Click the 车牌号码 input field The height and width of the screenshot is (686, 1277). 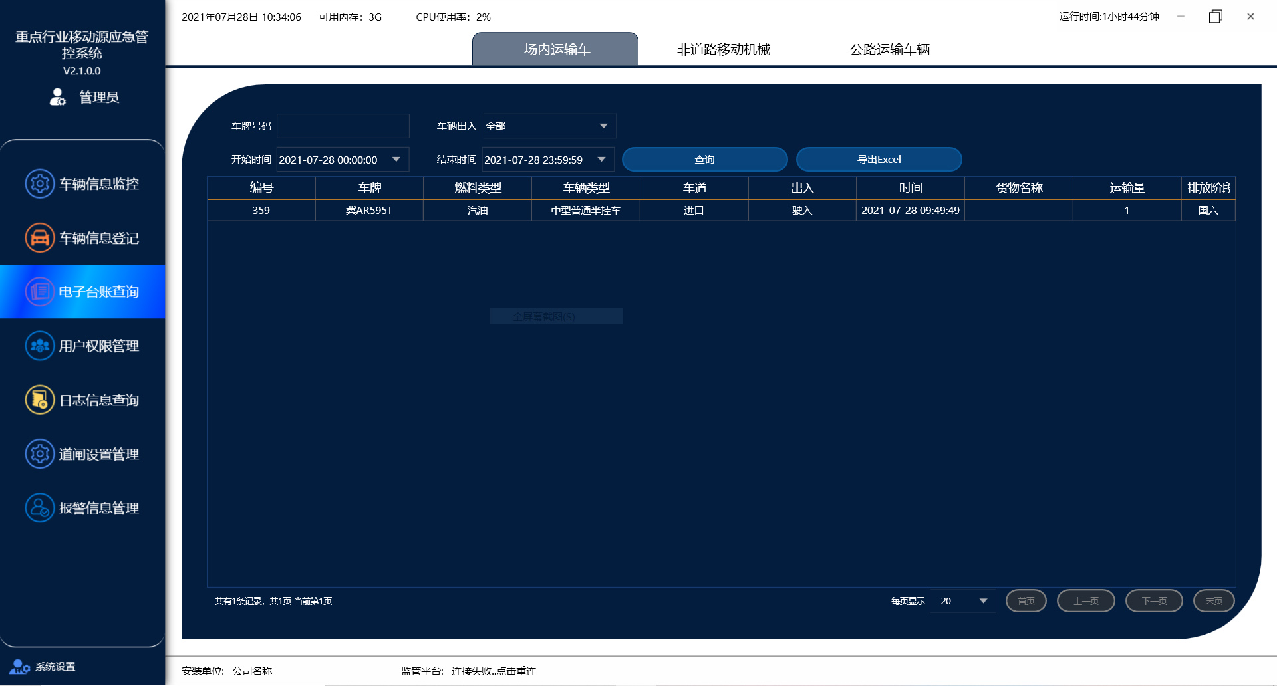343,126
